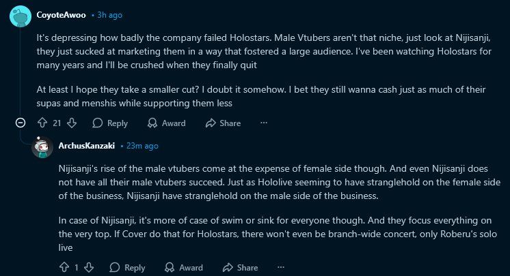Open ArchusKanzaki's profile via username

coord(87,146)
